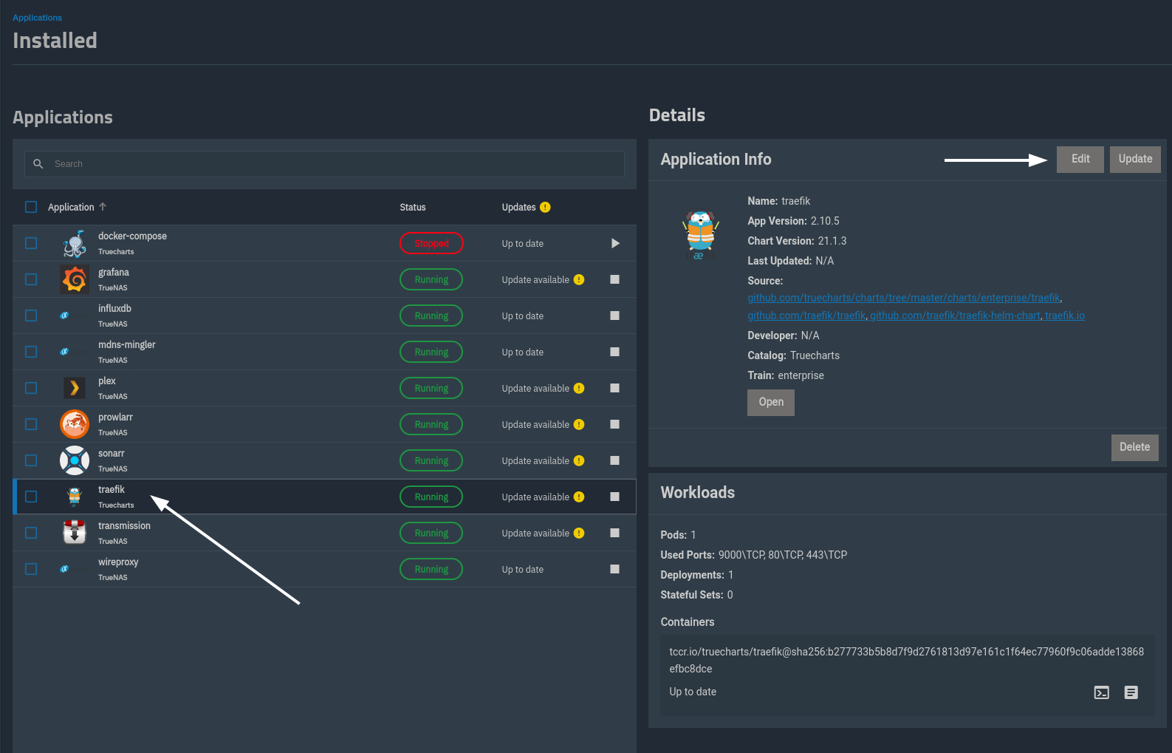The image size is (1172, 753).
Task: Click the stop icon for wireproxy
Action: [614, 569]
